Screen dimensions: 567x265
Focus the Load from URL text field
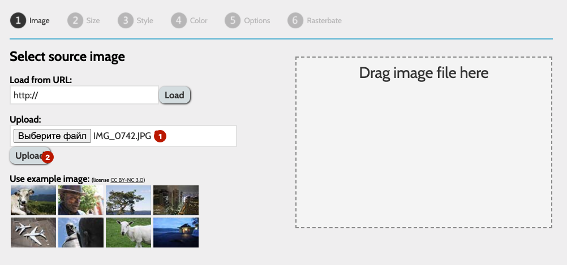tap(84, 95)
